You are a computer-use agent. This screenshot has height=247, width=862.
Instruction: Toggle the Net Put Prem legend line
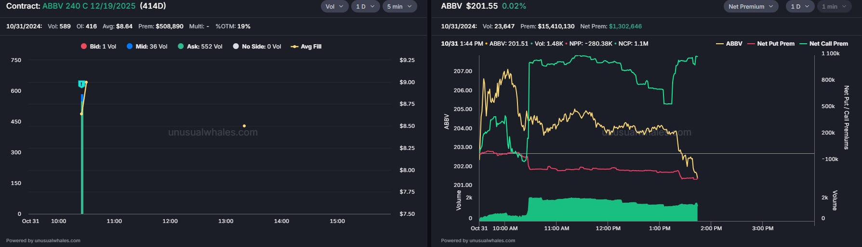[x=771, y=44]
